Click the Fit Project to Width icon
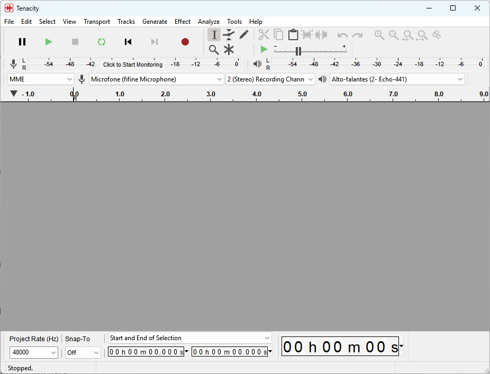 click(422, 35)
